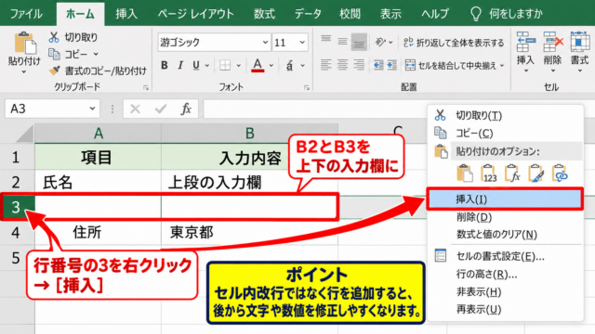Switch to the ヘルプ tab
The height and width of the screenshot is (334, 595).
(x=434, y=14)
